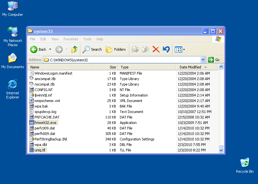
Task: Select the FNTCACHE.DAT file icon
Action: (x=32, y=117)
